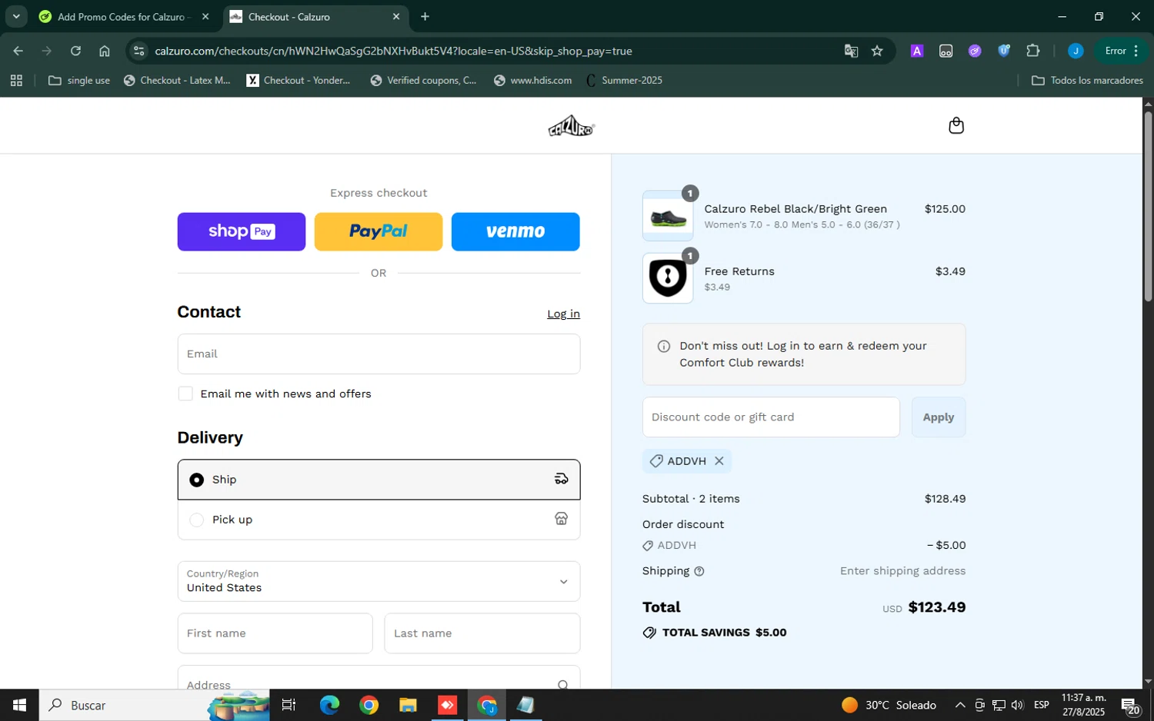Screen dimensions: 1154x721
Task: Switch to Checkout - Calzuro tab
Action: click(x=315, y=17)
